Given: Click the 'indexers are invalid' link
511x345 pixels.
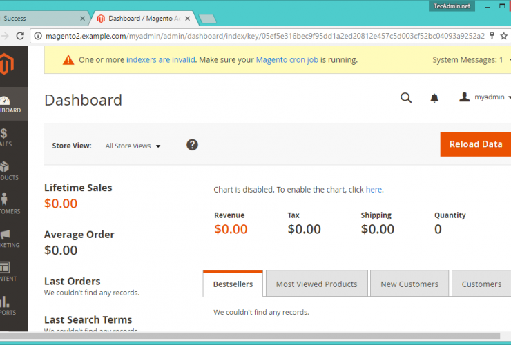Looking at the screenshot, I should tap(161, 60).
